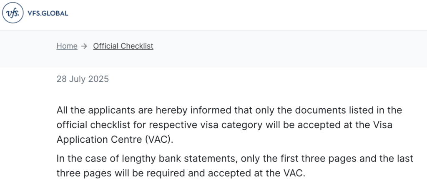427x190 pixels.
Task: Open the Official Checklist breadcrumb link
Action: click(123, 46)
